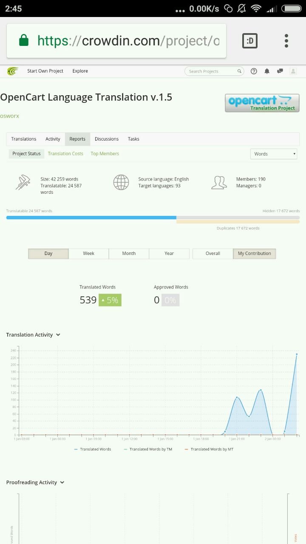The height and width of the screenshot is (544, 306).
Task: Tap the green padlock security icon
Action: pos(24,41)
